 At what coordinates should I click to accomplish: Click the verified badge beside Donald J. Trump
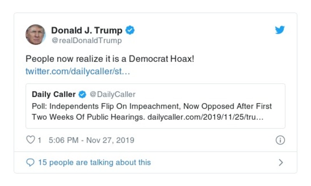130,30
